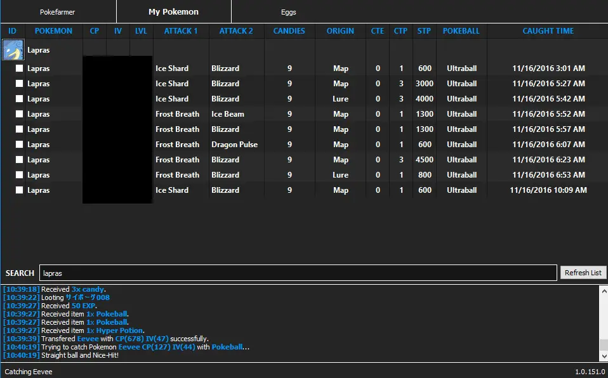Click the CANDIES column header
This screenshot has width=608, height=378.
tap(289, 31)
